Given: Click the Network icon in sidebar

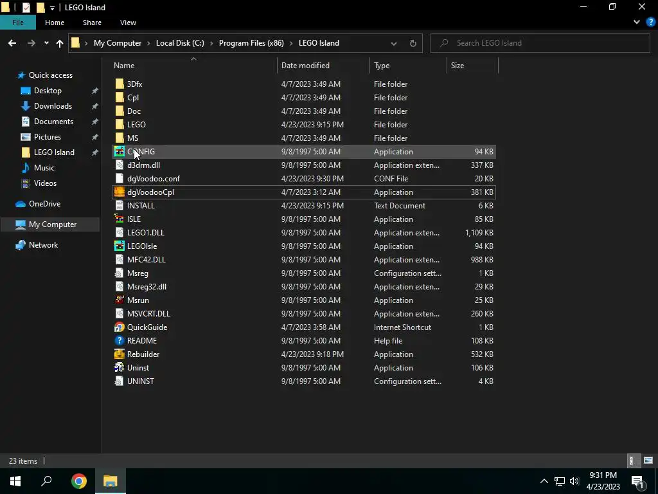Looking at the screenshot, I should point(21,245).
